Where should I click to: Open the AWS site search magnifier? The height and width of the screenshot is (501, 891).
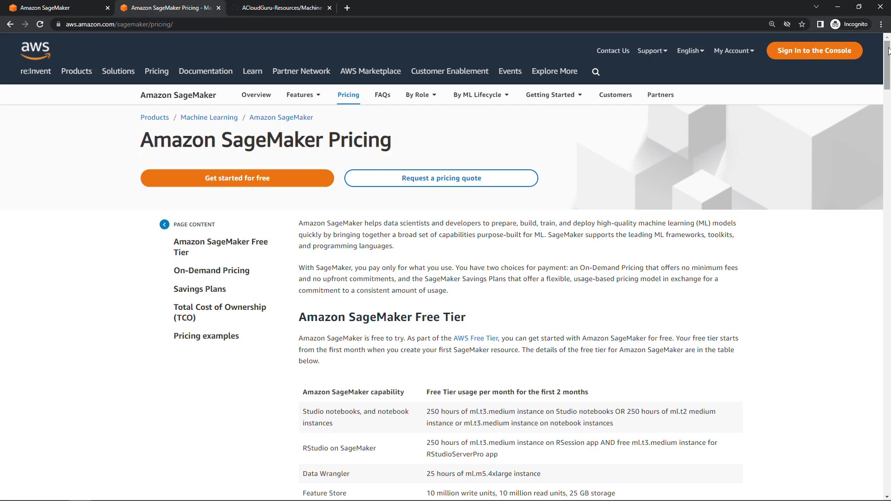pos(596,72)
